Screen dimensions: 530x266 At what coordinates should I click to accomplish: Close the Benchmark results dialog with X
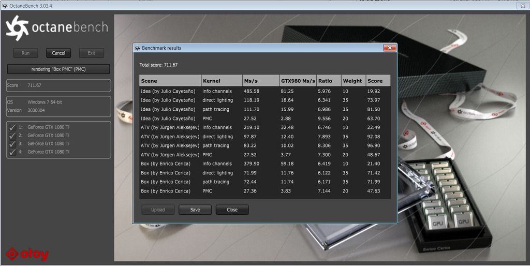(x=390, y=48)
